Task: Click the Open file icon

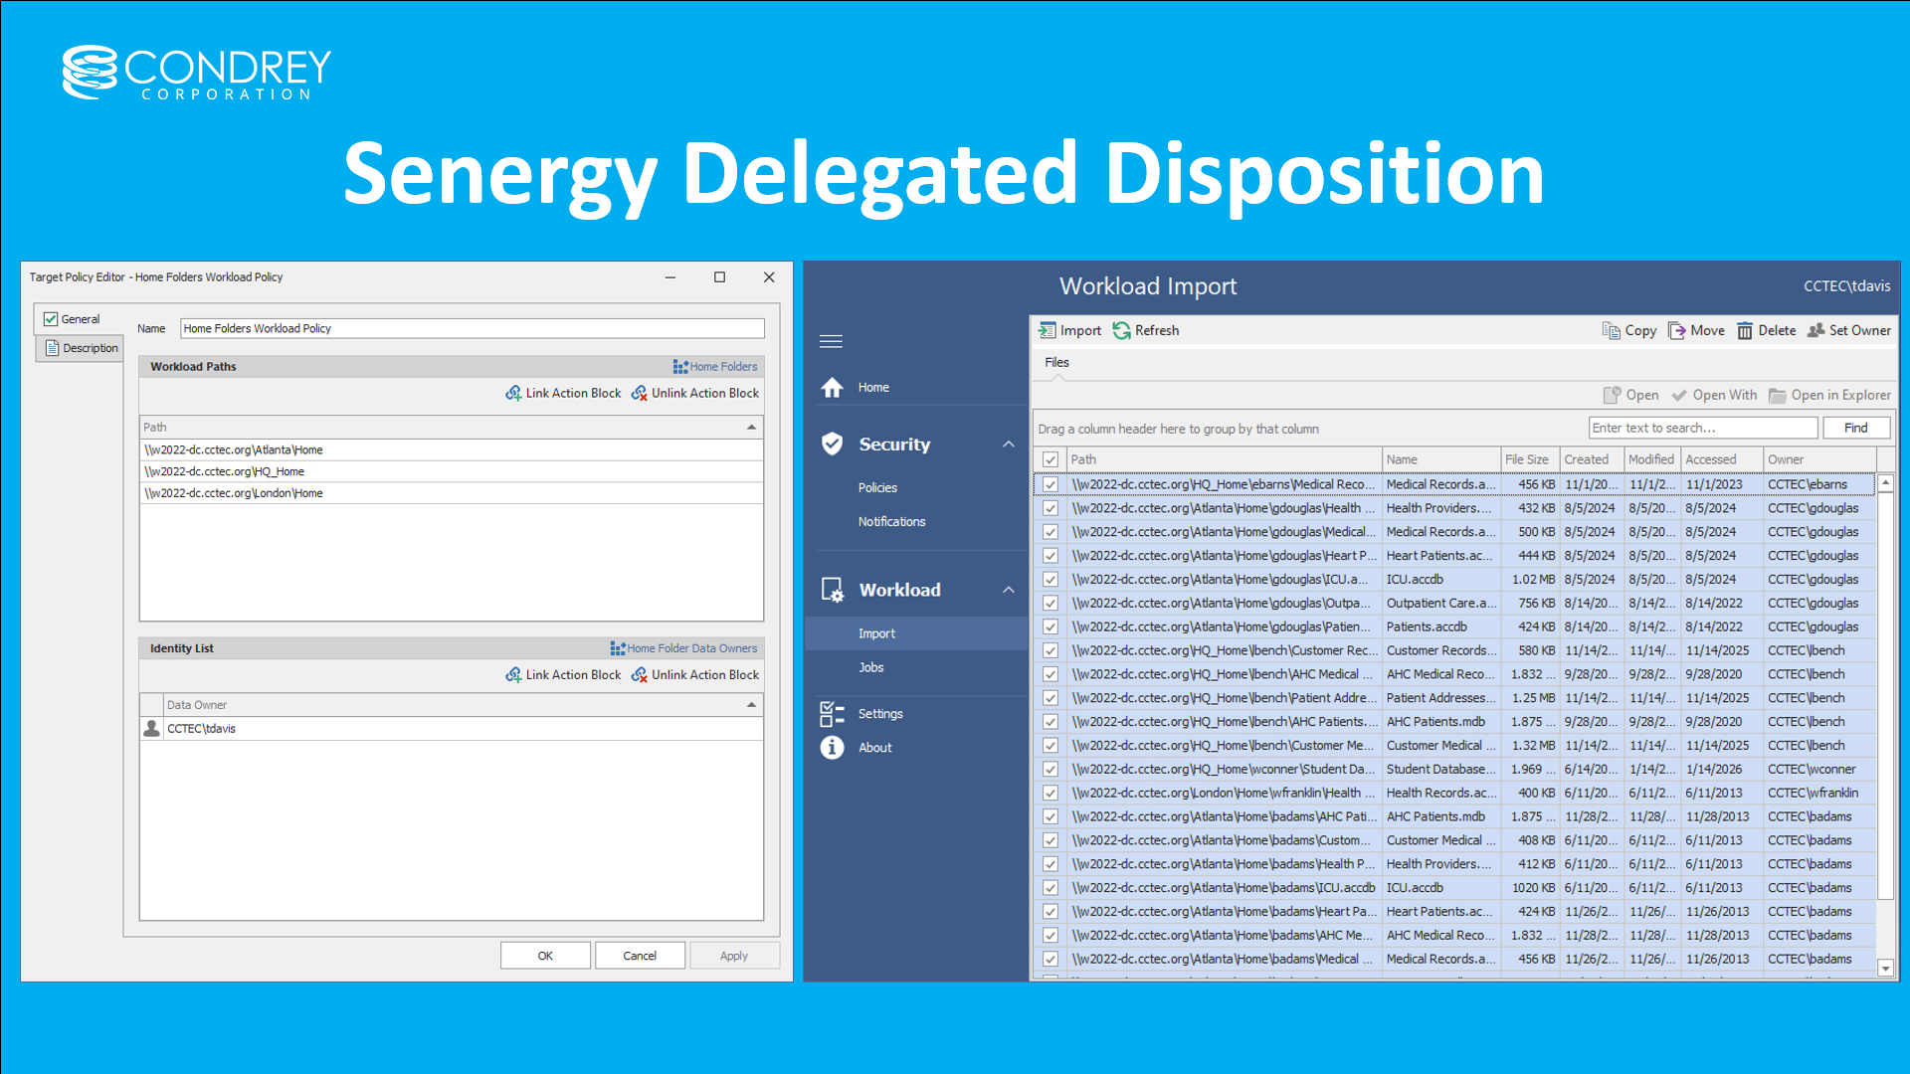Action: [x=1612, y=395]
